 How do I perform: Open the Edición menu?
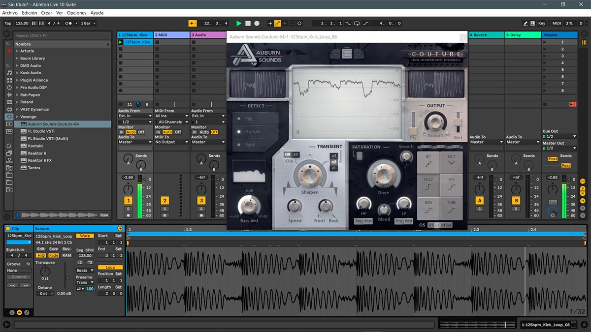(x=30, y=13)
